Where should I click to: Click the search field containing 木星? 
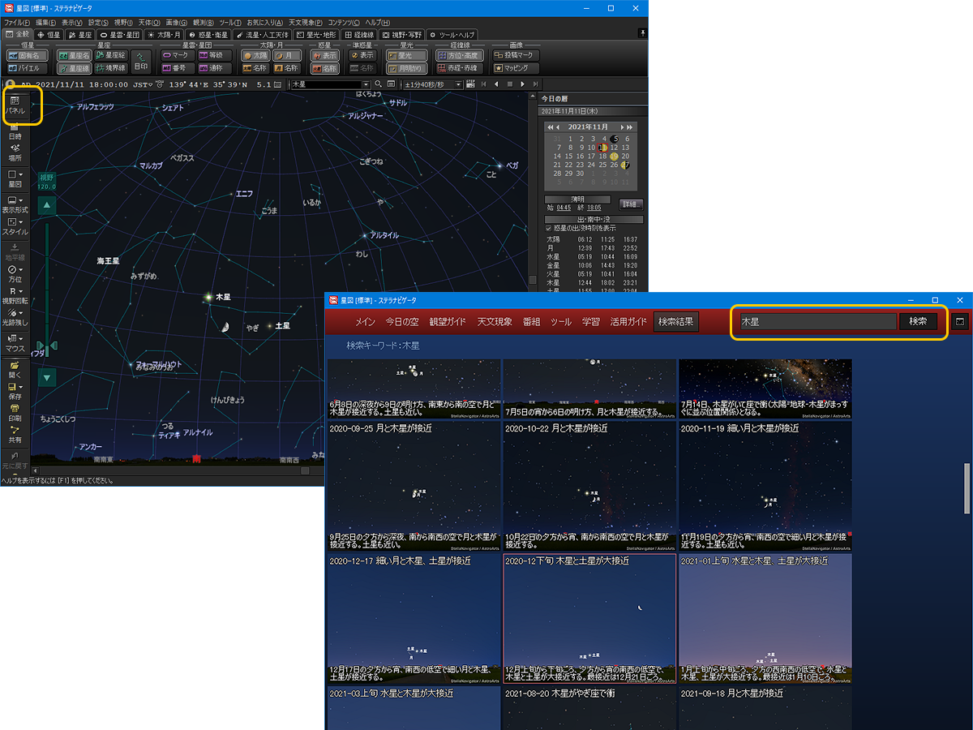817,321
